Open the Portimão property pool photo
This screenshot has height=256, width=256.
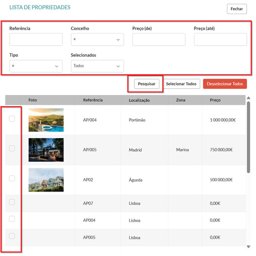(46, 120)
